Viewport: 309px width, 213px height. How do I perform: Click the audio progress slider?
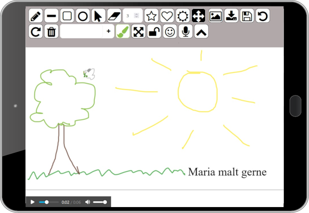pos(49,202)
